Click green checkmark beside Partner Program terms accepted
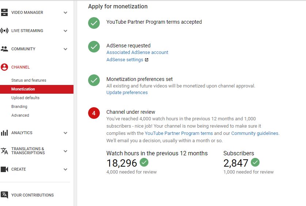306x206 pixels. (x=94, y=23)
